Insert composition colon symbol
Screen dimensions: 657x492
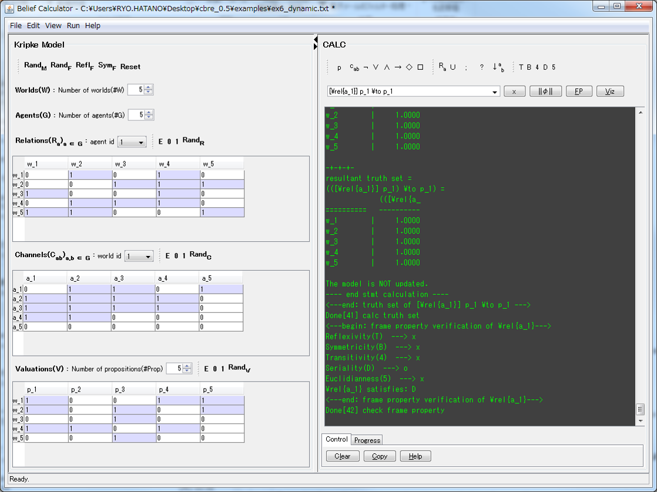click(466, 68)
